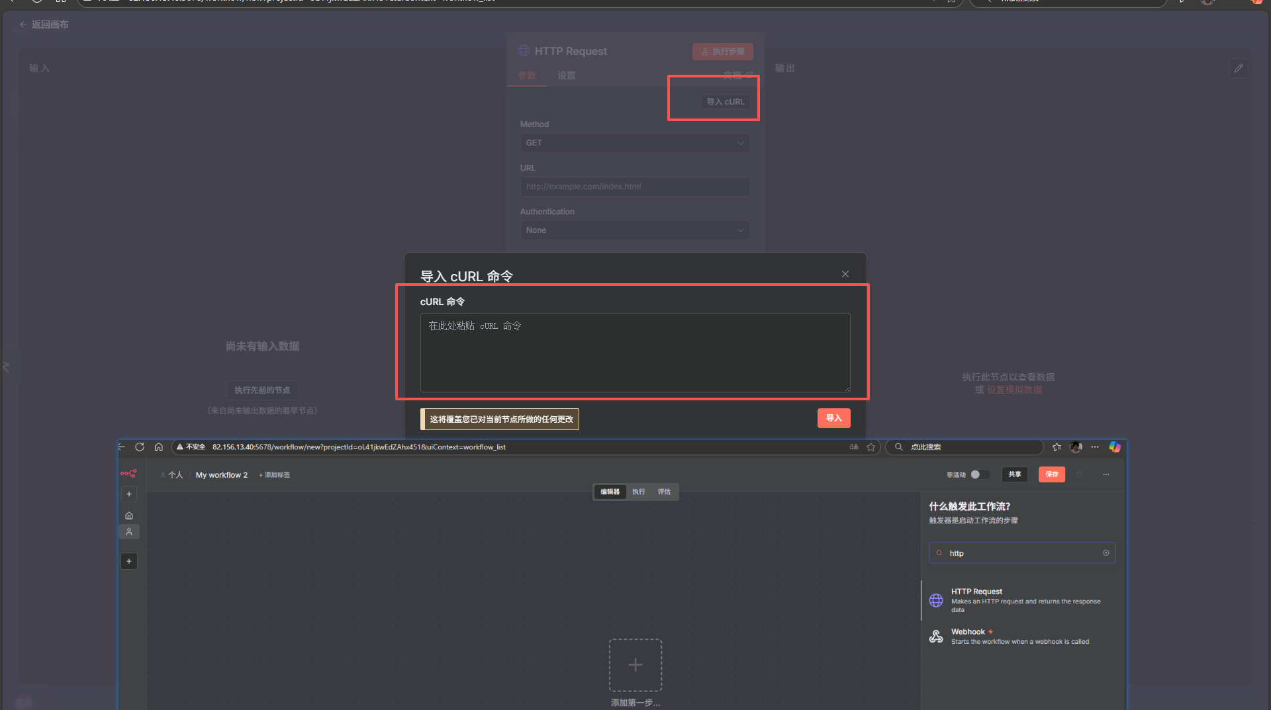Screen dimensions: 1271x710
Task: Click the 触发器是启动工作流的步骤 subtitle
Action: [973, 521]
